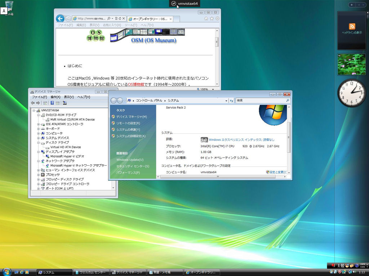
Task: Collapse the ディスク ドライブ node
Action: [38, 142]
